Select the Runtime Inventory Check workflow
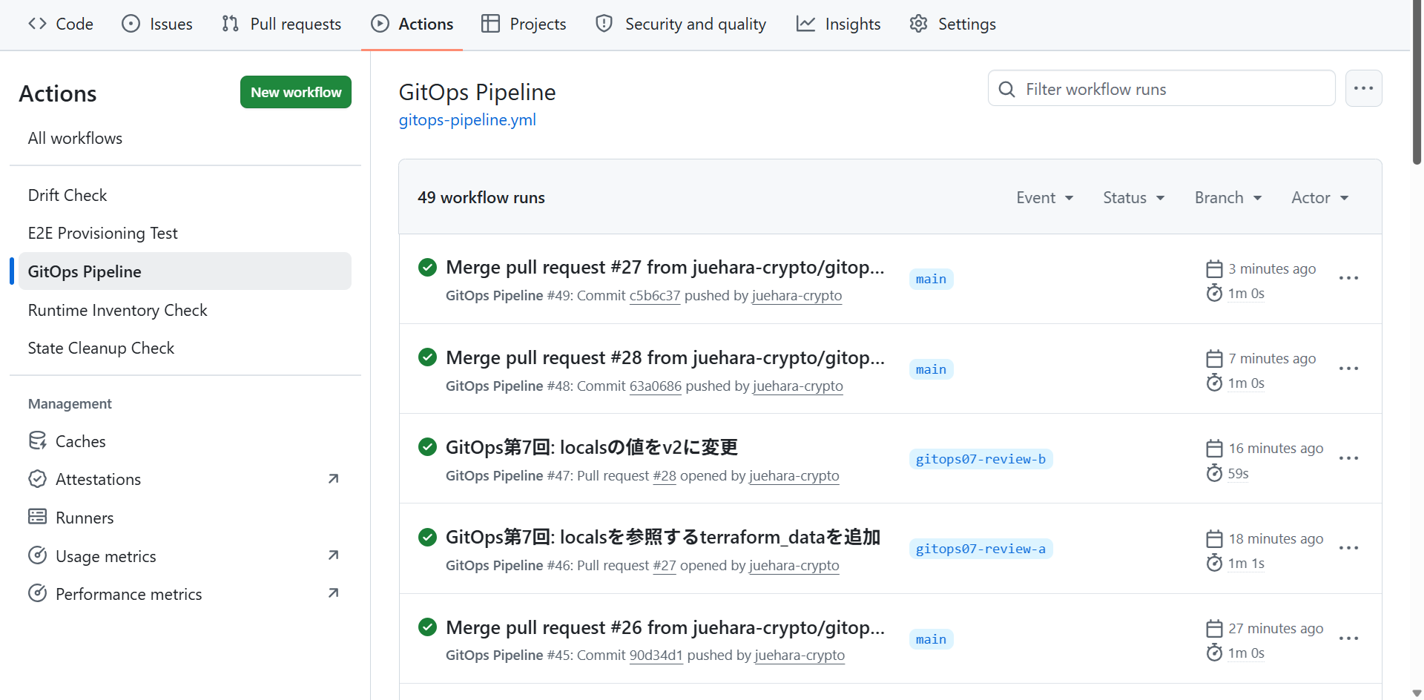This screenshot has width=1424, height=700. [x=185, y=310]
